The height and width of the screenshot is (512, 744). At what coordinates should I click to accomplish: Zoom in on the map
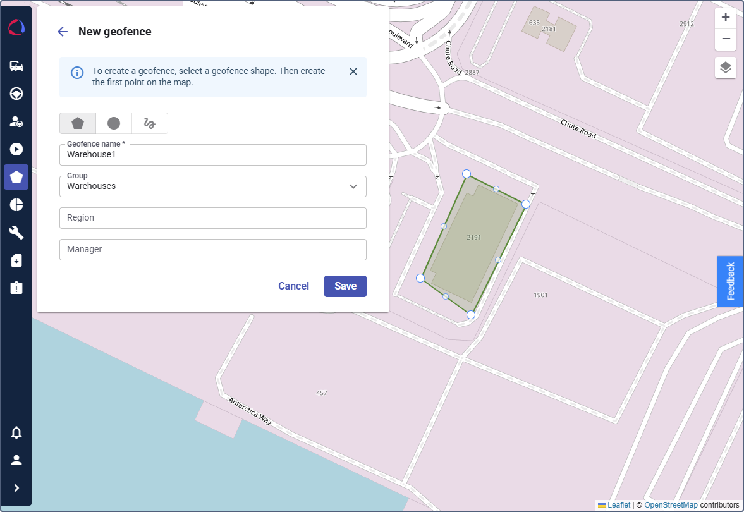[726, 18]
